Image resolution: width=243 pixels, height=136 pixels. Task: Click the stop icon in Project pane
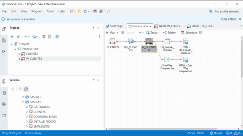(x=18, y=37)
